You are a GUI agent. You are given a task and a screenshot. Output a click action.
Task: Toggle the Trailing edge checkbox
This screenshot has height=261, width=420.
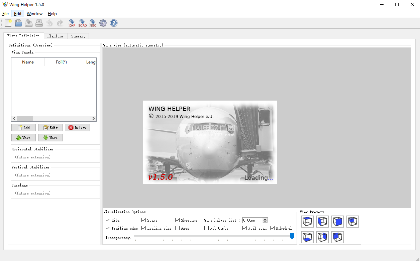[x=108, y=228]
